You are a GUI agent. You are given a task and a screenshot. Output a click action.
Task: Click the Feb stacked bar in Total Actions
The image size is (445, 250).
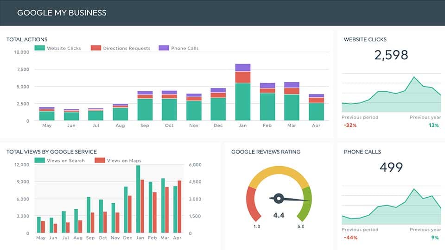[267, 101]
